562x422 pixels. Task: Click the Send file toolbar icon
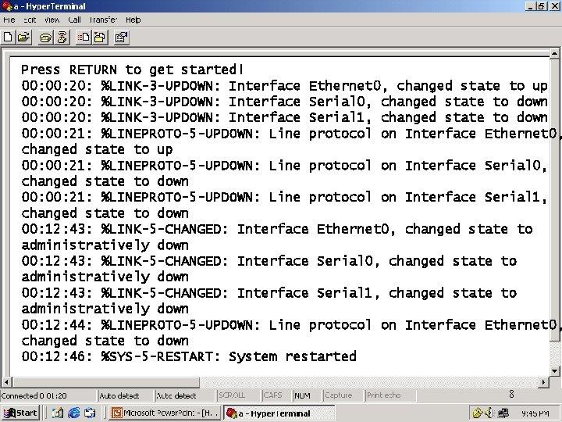click(x=84, y=38)
